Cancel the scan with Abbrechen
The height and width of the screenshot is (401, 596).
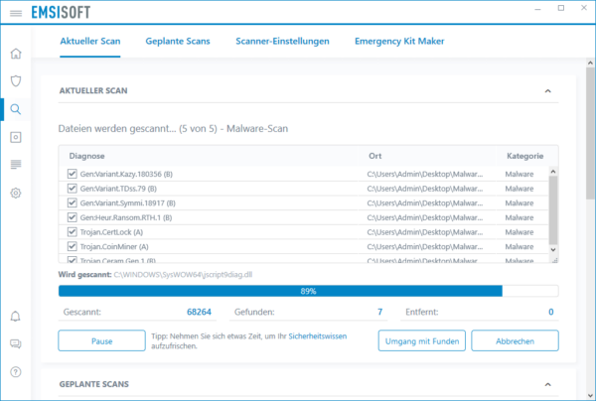tap(515, 340)
